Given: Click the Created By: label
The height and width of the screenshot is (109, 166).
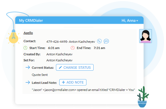Looking at the screenshot, I should click(32, 54).
